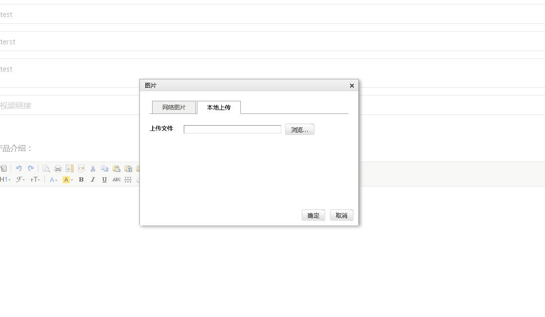Click the 浏览 browse button
Image resolution: width=545 pixels, height=317 pixels.
click(299, 129)
